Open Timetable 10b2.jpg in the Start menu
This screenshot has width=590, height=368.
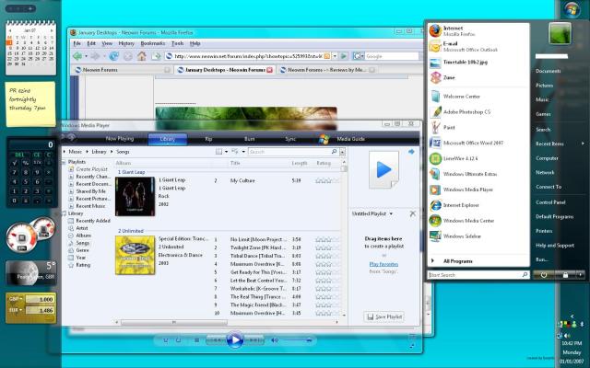(x=478, y=63)
